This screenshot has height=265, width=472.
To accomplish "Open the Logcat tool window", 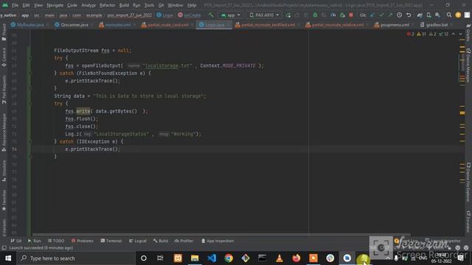I will [138, 241].
